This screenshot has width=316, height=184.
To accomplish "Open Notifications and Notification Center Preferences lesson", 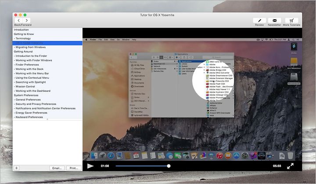I will click(47, 108).
